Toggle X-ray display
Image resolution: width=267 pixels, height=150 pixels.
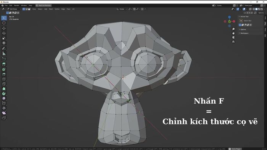250,9
